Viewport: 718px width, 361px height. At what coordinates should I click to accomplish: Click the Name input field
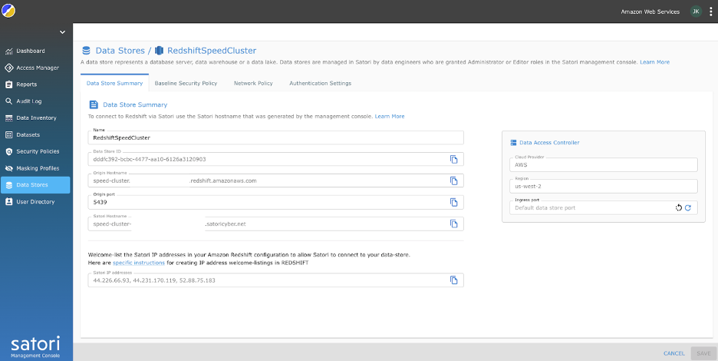click(x=275, y=137)
